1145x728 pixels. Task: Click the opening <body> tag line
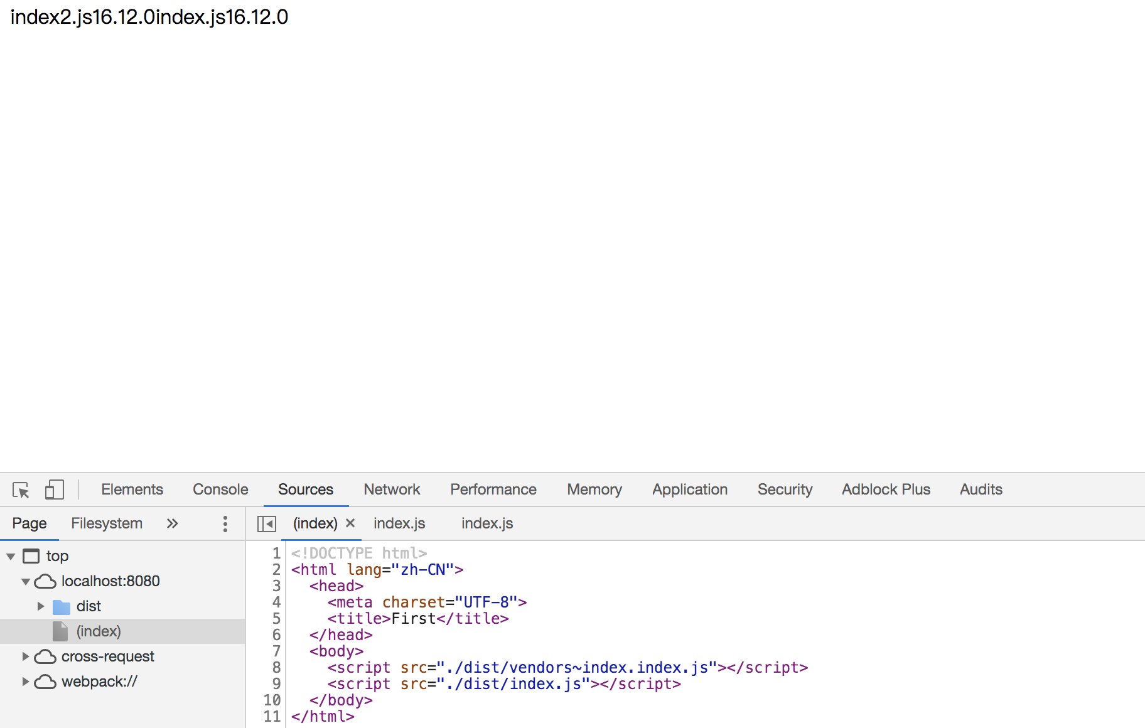(x=336, y=651)
